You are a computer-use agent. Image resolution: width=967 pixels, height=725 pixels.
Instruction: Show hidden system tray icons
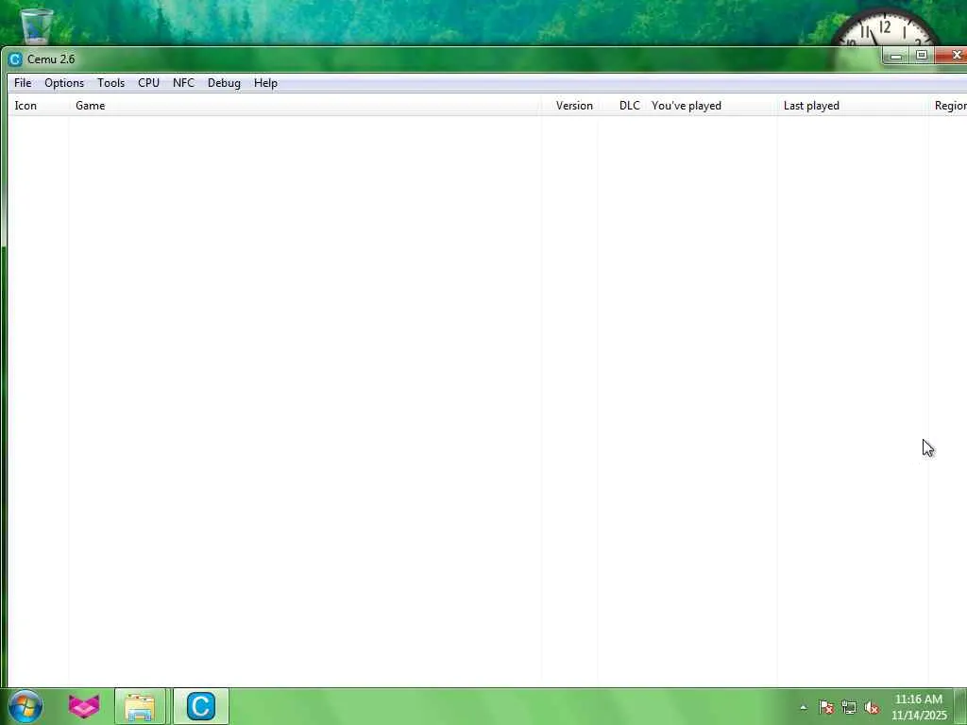(803, 708)
